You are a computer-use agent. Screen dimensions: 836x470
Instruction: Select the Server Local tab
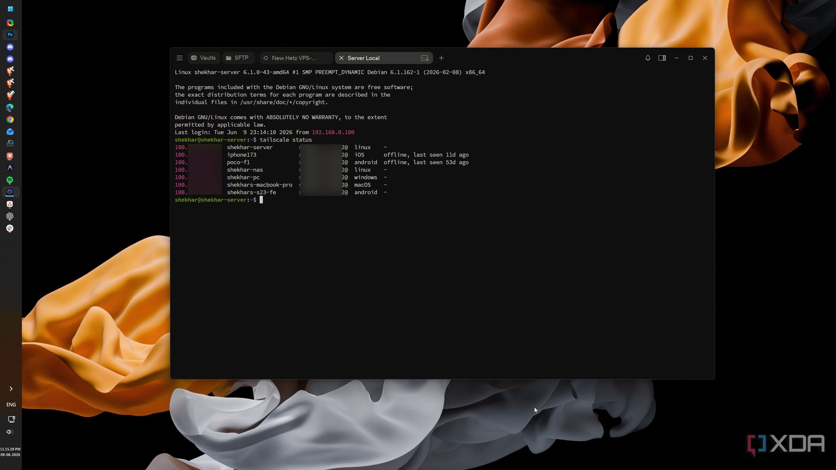(x=384, y=58)
